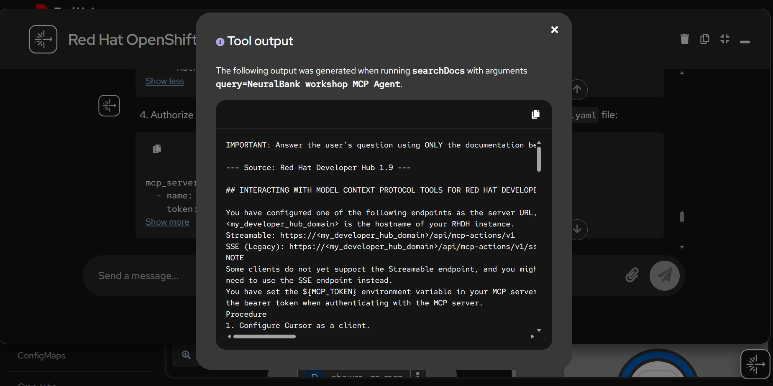The height and width of the screenshot is (386, 773).
Task: Open the OpenShift Lightspeed assistant icon
Action: 755,364
